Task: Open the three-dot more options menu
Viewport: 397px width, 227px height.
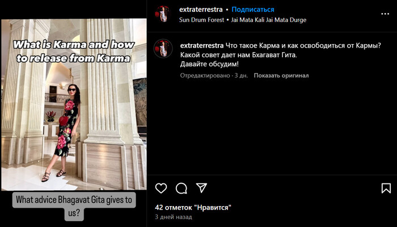Action: coord(385,14)
